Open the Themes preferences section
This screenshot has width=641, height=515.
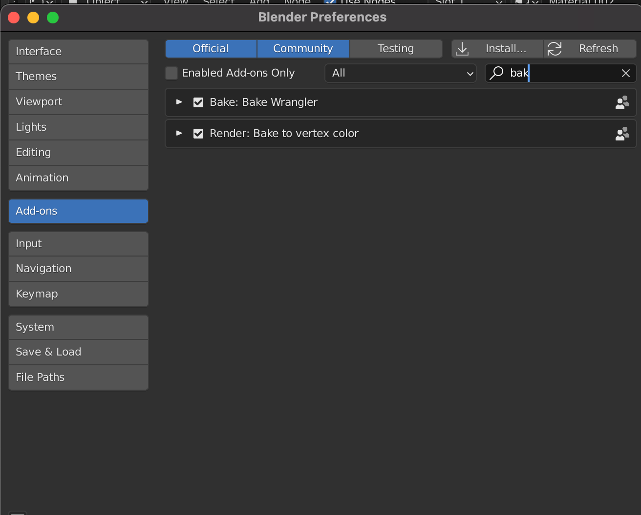tap(78, 77)
